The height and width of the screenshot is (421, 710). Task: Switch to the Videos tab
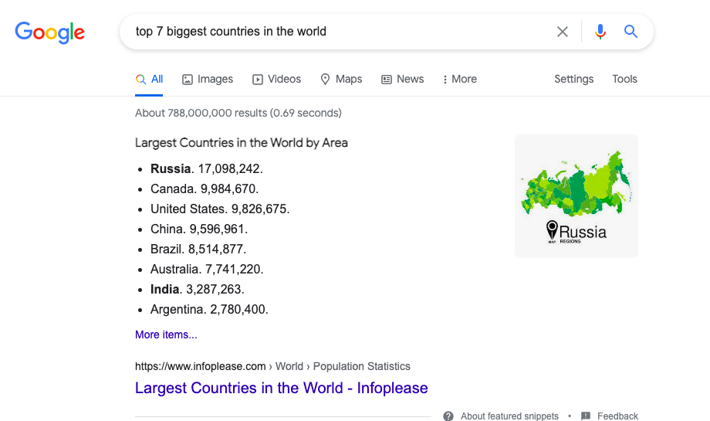(x=276, y=80)
